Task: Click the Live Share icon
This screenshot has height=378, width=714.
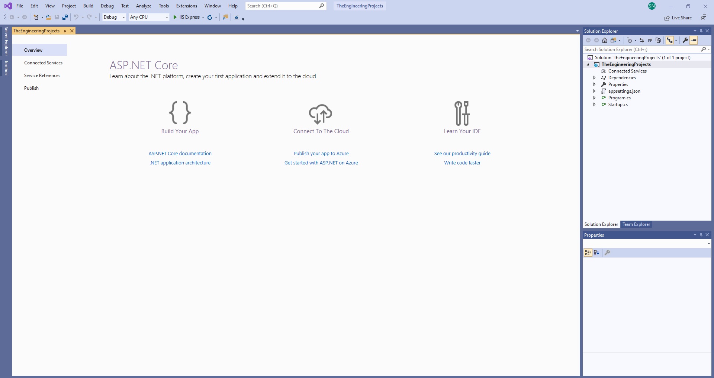Action: point(667,18)
